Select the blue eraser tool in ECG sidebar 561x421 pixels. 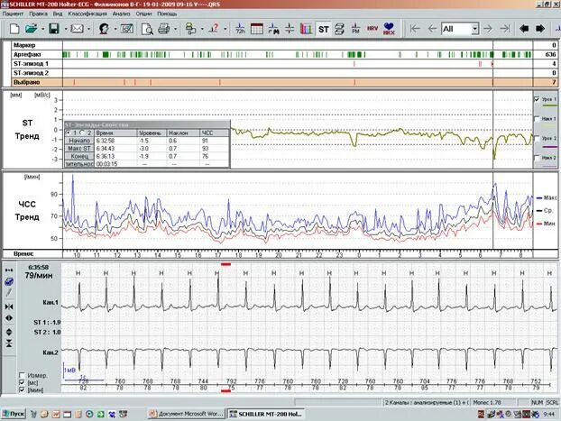[9, 282]
